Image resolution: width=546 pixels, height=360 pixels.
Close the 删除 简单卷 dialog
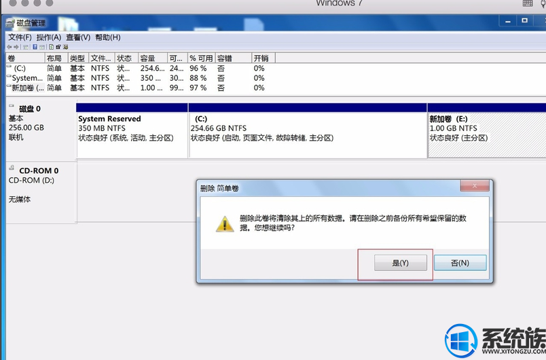[475, 186]
